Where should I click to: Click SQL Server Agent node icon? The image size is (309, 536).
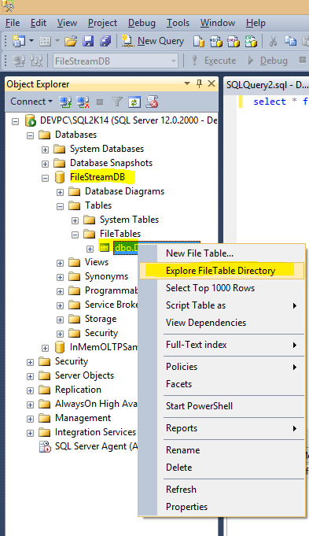45,446
